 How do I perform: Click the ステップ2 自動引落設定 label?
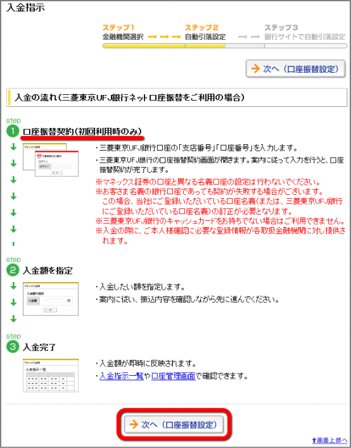(205, 32)
